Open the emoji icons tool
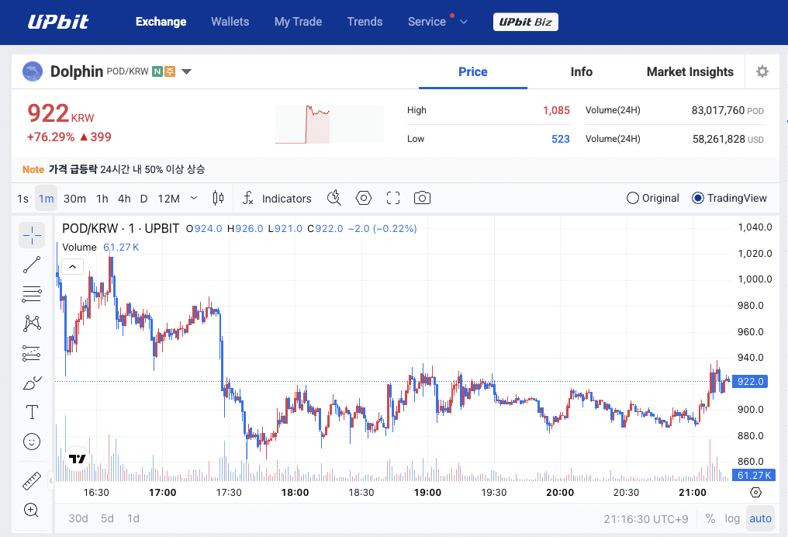Screen dimensions: 788x537 (x=32, y=442)
